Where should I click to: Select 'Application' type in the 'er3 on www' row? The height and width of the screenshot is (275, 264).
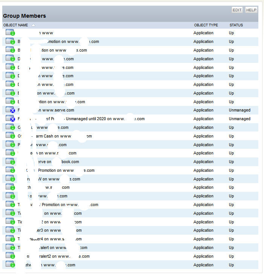(203, 230)
